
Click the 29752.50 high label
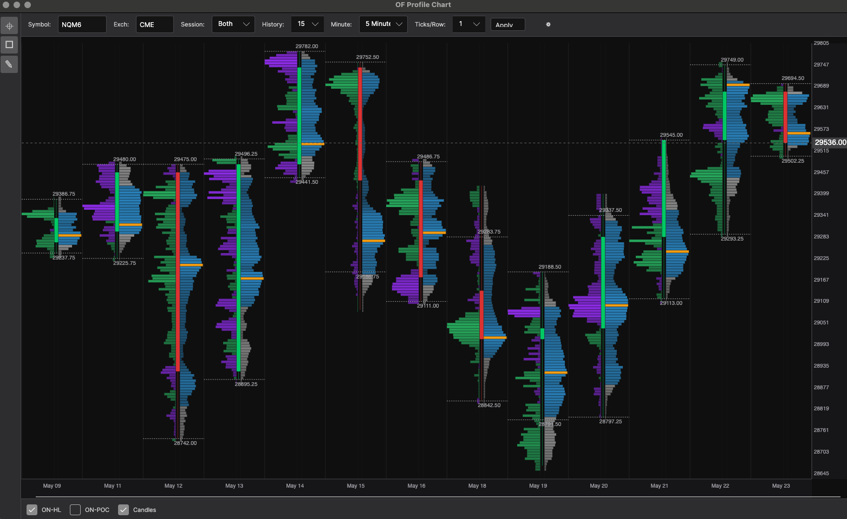pyautogui.click(x=368, y=57)
